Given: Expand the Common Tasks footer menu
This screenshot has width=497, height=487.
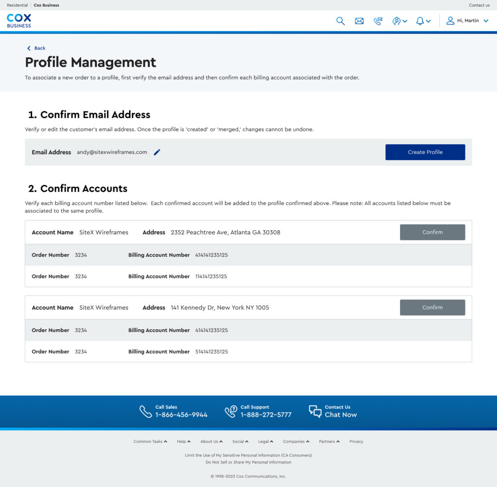Looking at the screenshot, I should [150, 441].
